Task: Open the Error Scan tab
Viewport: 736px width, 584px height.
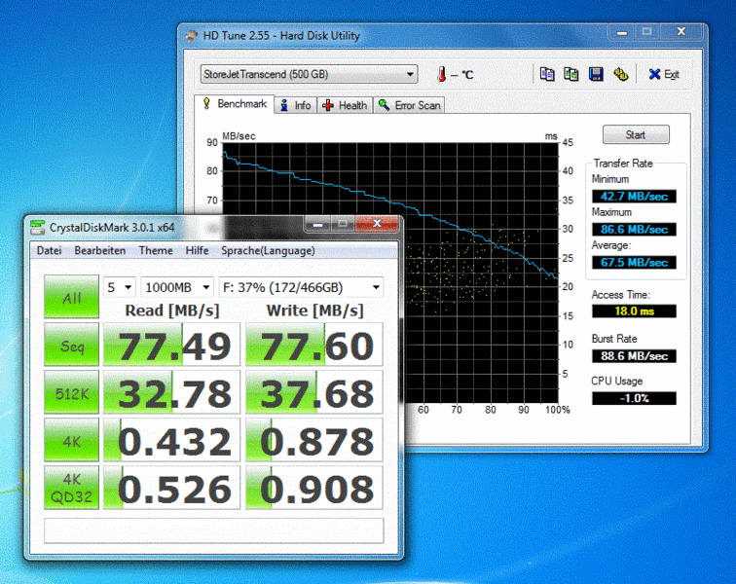Action: click(x=409, y=106)
